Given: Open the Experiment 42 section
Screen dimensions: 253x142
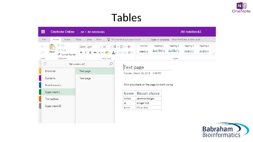Looking at the screenshot, I should pyautogui.click(x=58, y=106).
